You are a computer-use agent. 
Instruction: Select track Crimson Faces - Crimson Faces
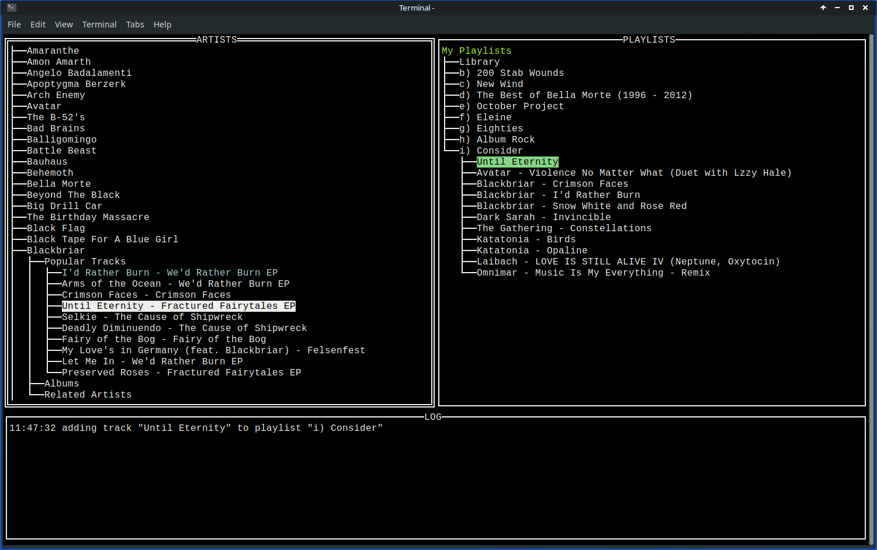(146, 295)
